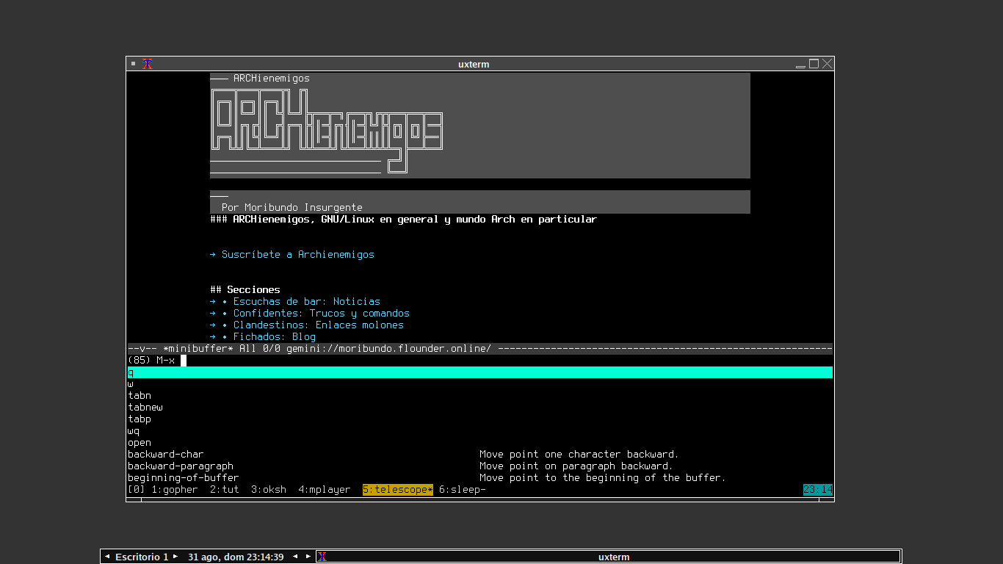Switch to tmux window 6:sleep-
The image size is (1003, 564).
point(463,490)
